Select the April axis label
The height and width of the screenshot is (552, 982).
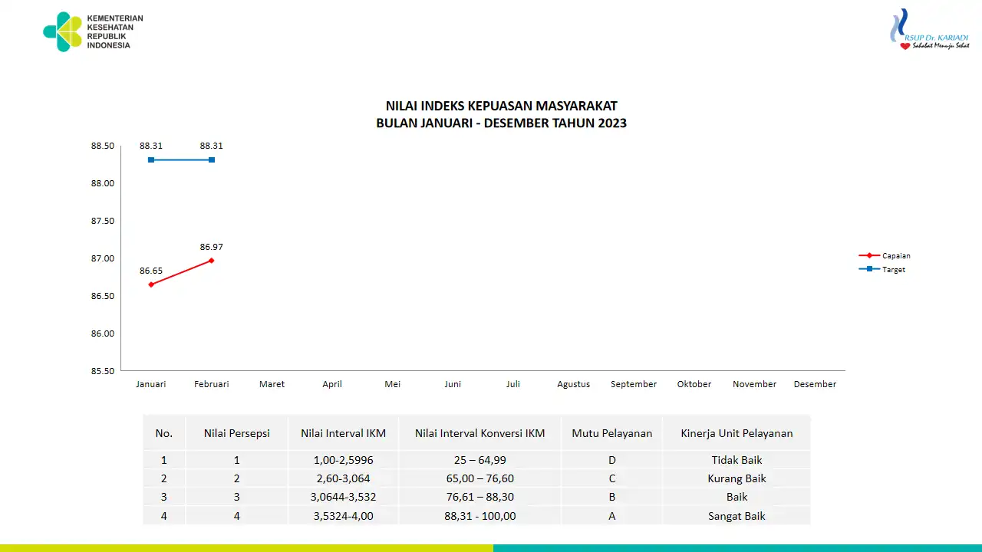(332, 384)
